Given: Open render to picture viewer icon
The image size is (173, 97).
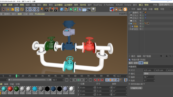Looking at the screenshot, I should pos(51,9).
